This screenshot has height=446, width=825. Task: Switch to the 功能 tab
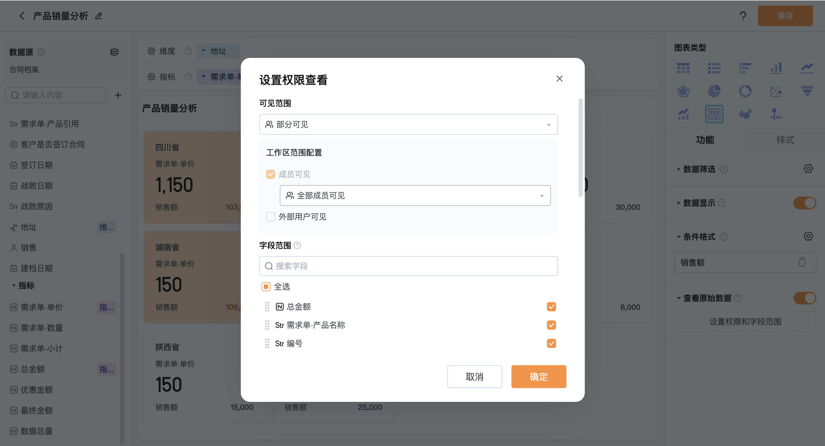pyautogui.click(x=705, y=140)
